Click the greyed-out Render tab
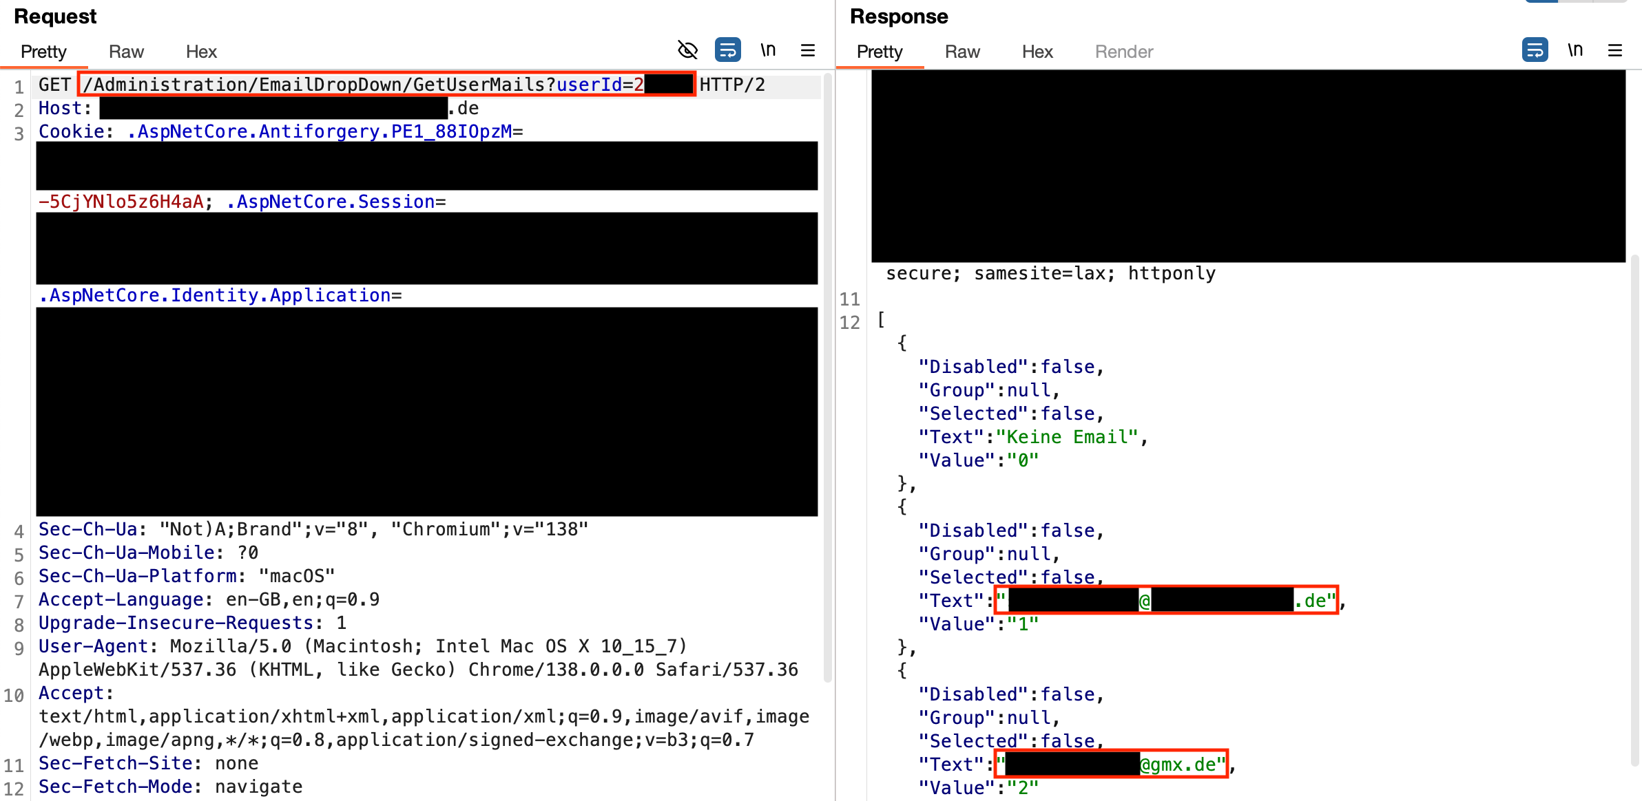This screenshot has height=801, width=1642. 1123,51
